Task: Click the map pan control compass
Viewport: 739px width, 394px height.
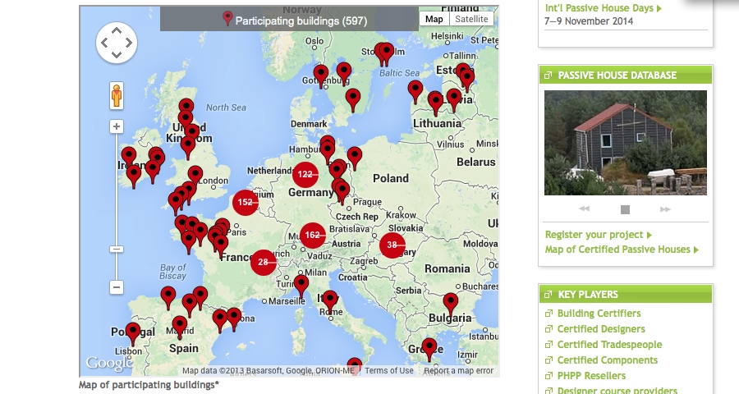Action: click(117, 43)
